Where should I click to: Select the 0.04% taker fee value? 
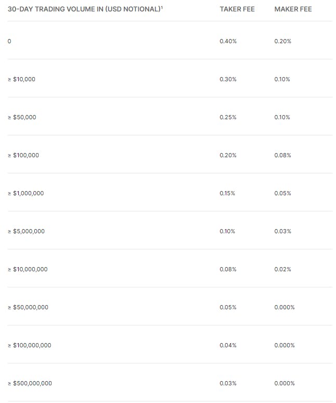pyautogui.click(x=228, y=345)
